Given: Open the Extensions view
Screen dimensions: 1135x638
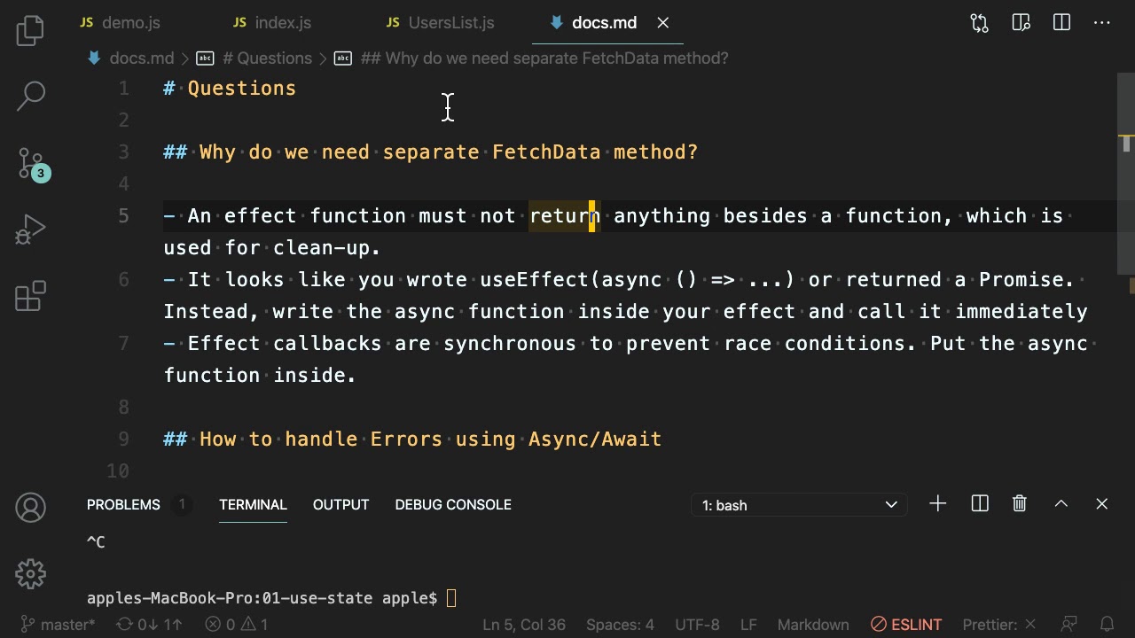Looking at the screenshot, I should pos(30,296).
